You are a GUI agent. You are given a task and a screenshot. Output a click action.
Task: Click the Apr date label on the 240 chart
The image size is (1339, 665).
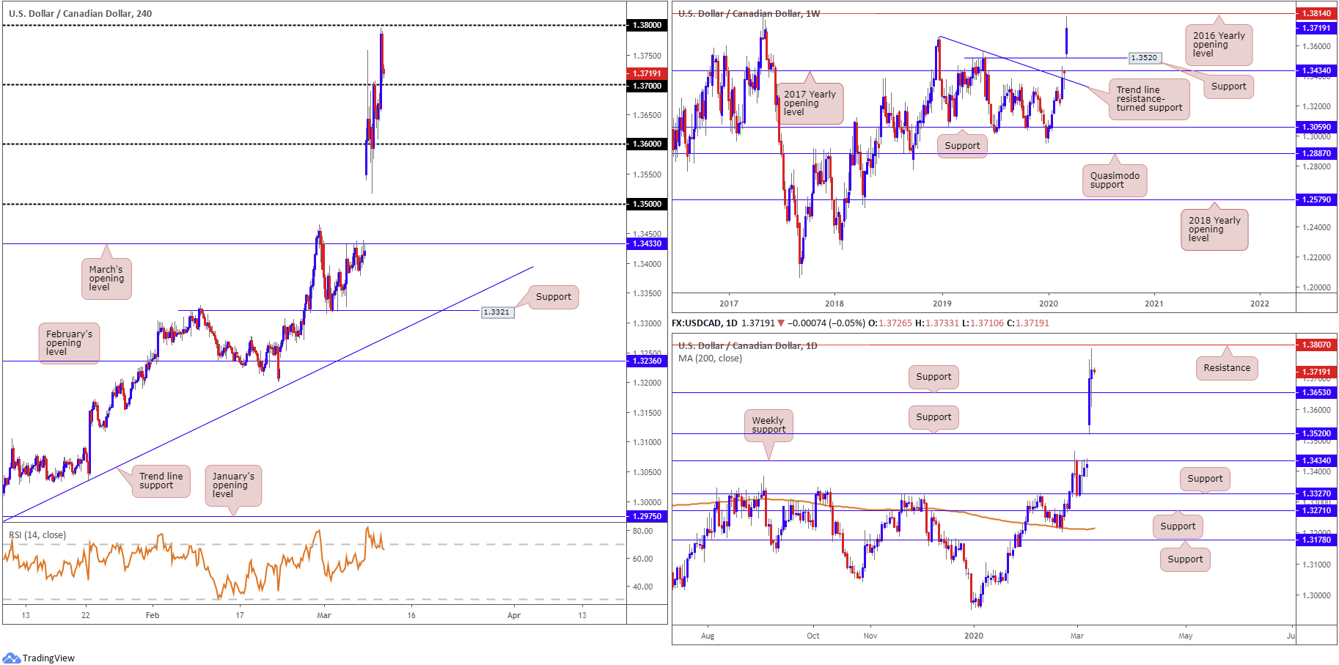point(514,615)
